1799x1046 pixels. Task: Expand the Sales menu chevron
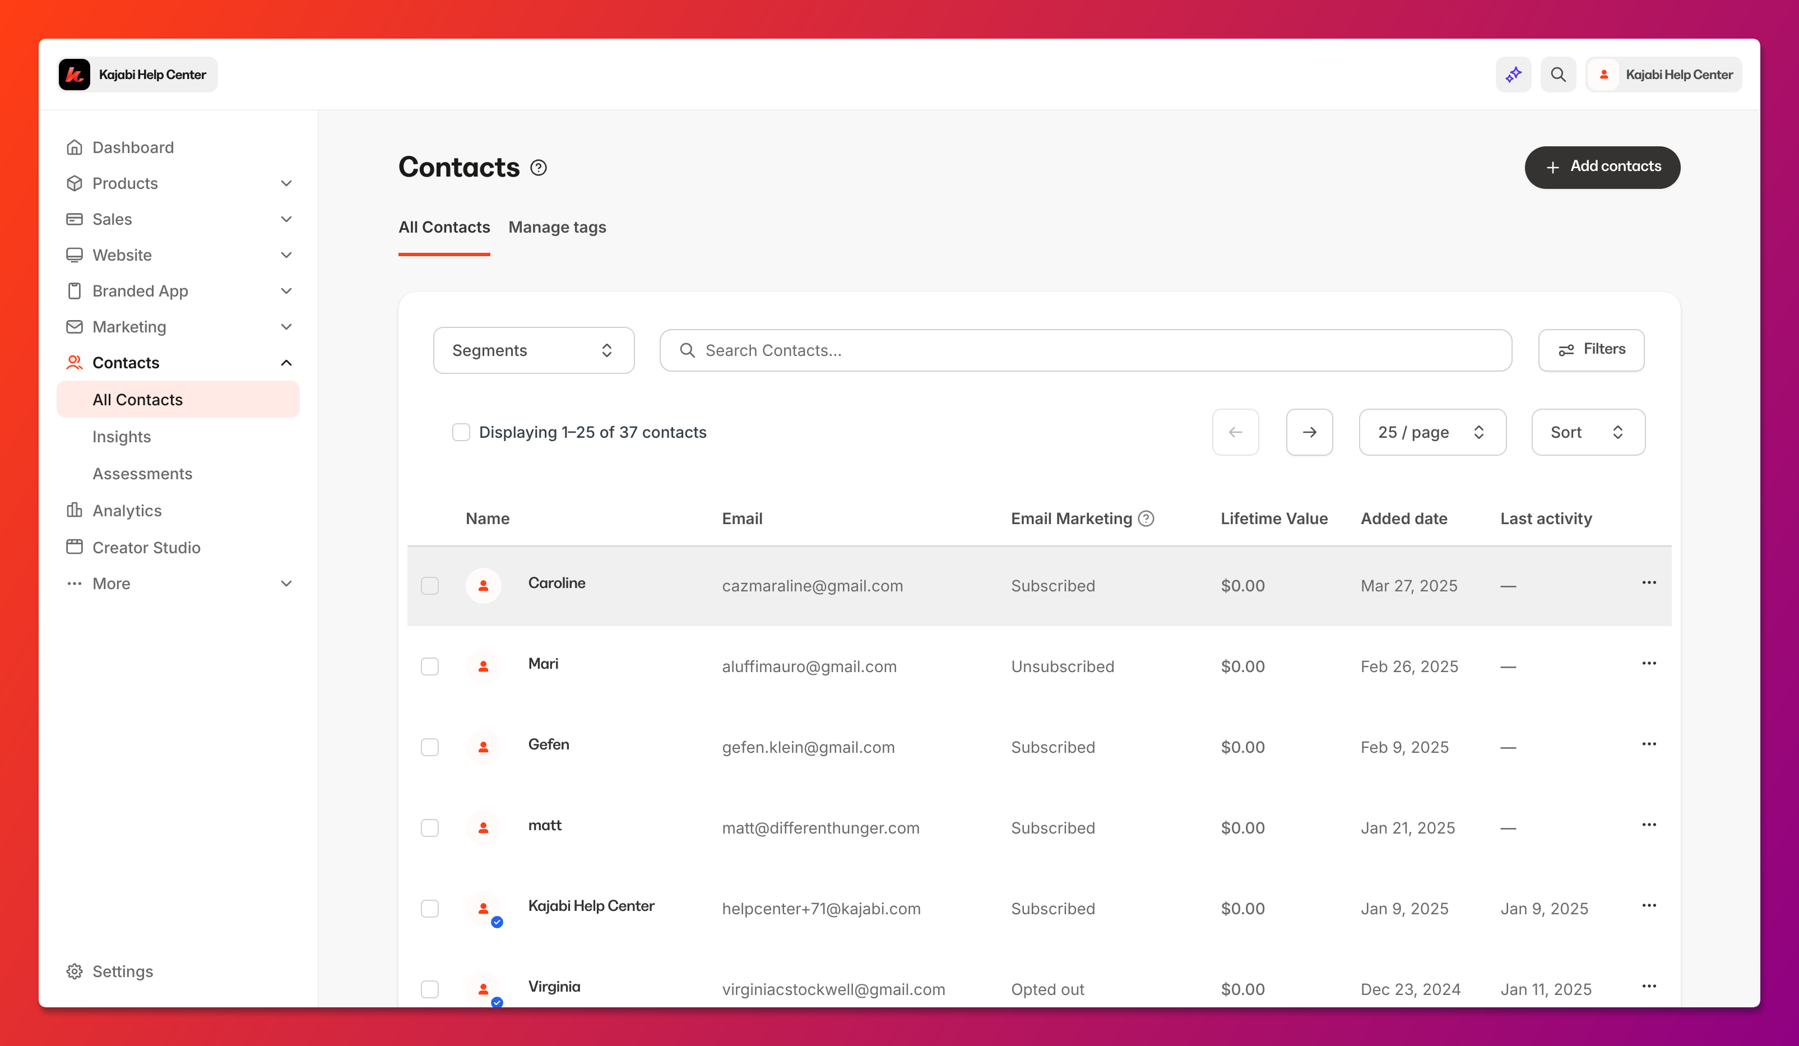click(x=286, y=219)
